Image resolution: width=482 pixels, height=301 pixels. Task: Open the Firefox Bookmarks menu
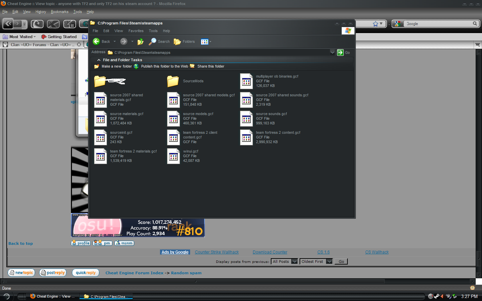pyautogui.click(x=60, y=12)
